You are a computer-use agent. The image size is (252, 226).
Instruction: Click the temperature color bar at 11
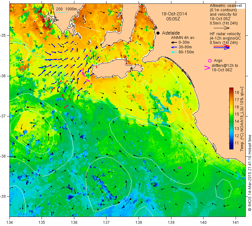[x=231, y=143]
